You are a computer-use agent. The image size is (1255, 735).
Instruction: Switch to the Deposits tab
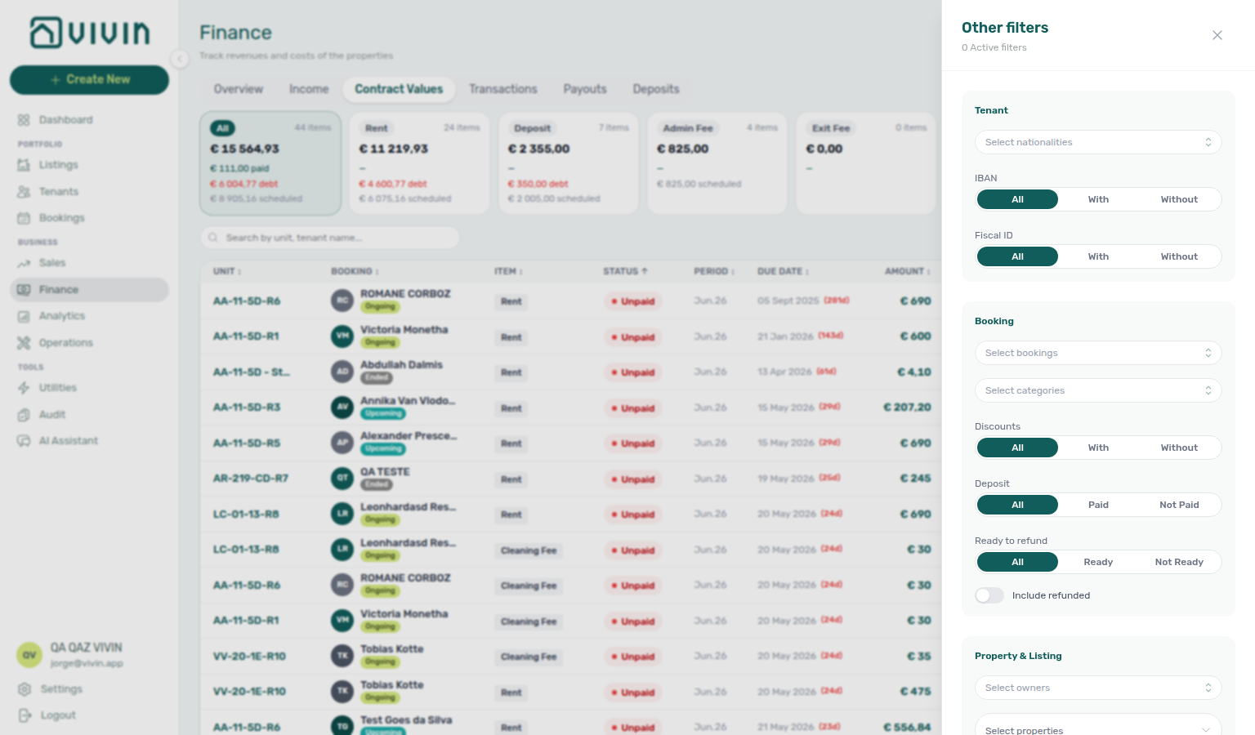click(656, 89)
